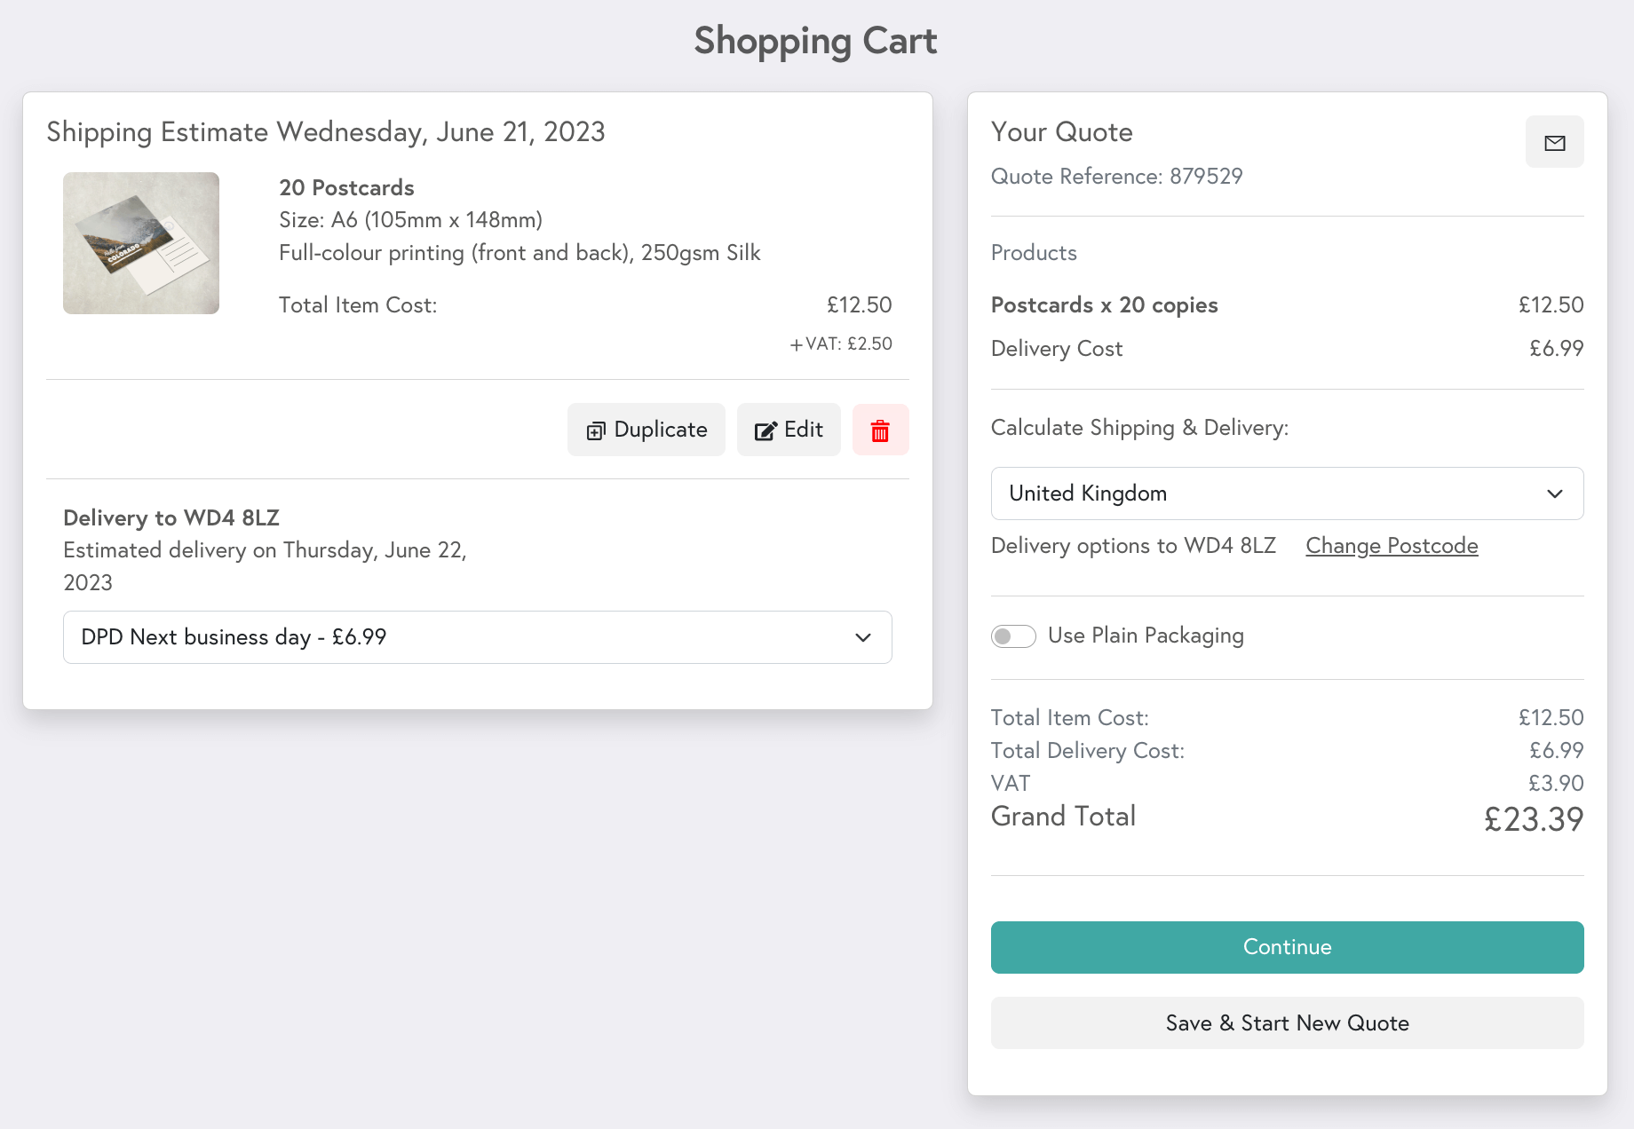Open the 20 Postcards item details

[345, 187]
